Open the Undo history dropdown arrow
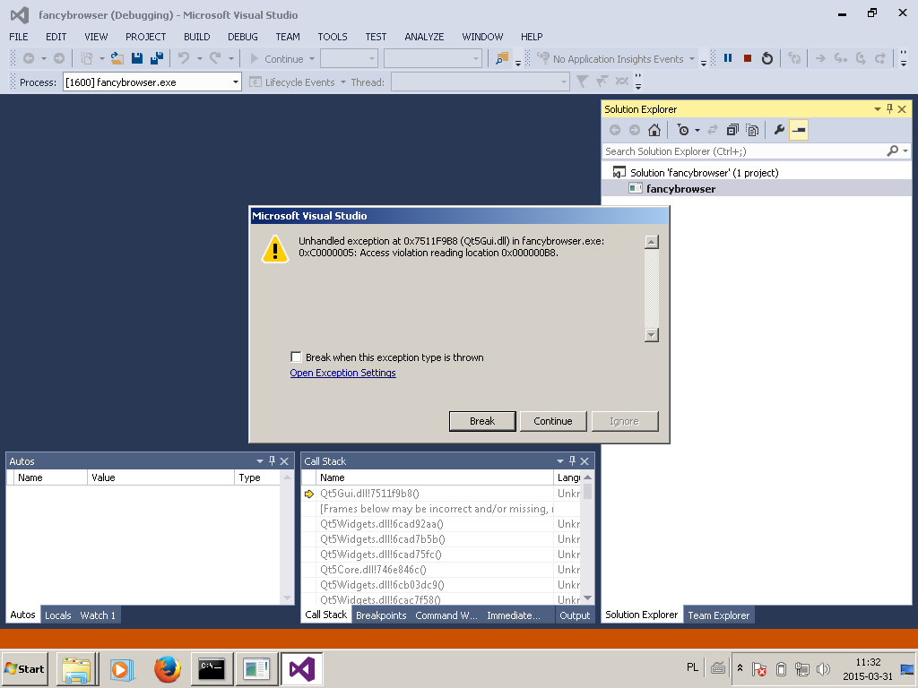The width and height of the screenshot is (918, 688). tap(200, 58)
